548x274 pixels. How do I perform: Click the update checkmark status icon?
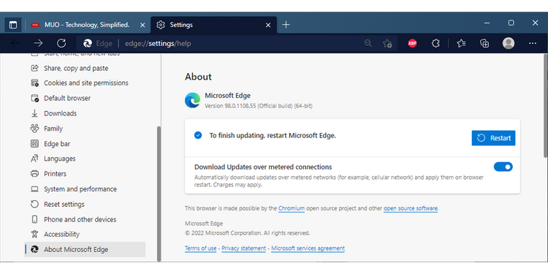[198, 135]
